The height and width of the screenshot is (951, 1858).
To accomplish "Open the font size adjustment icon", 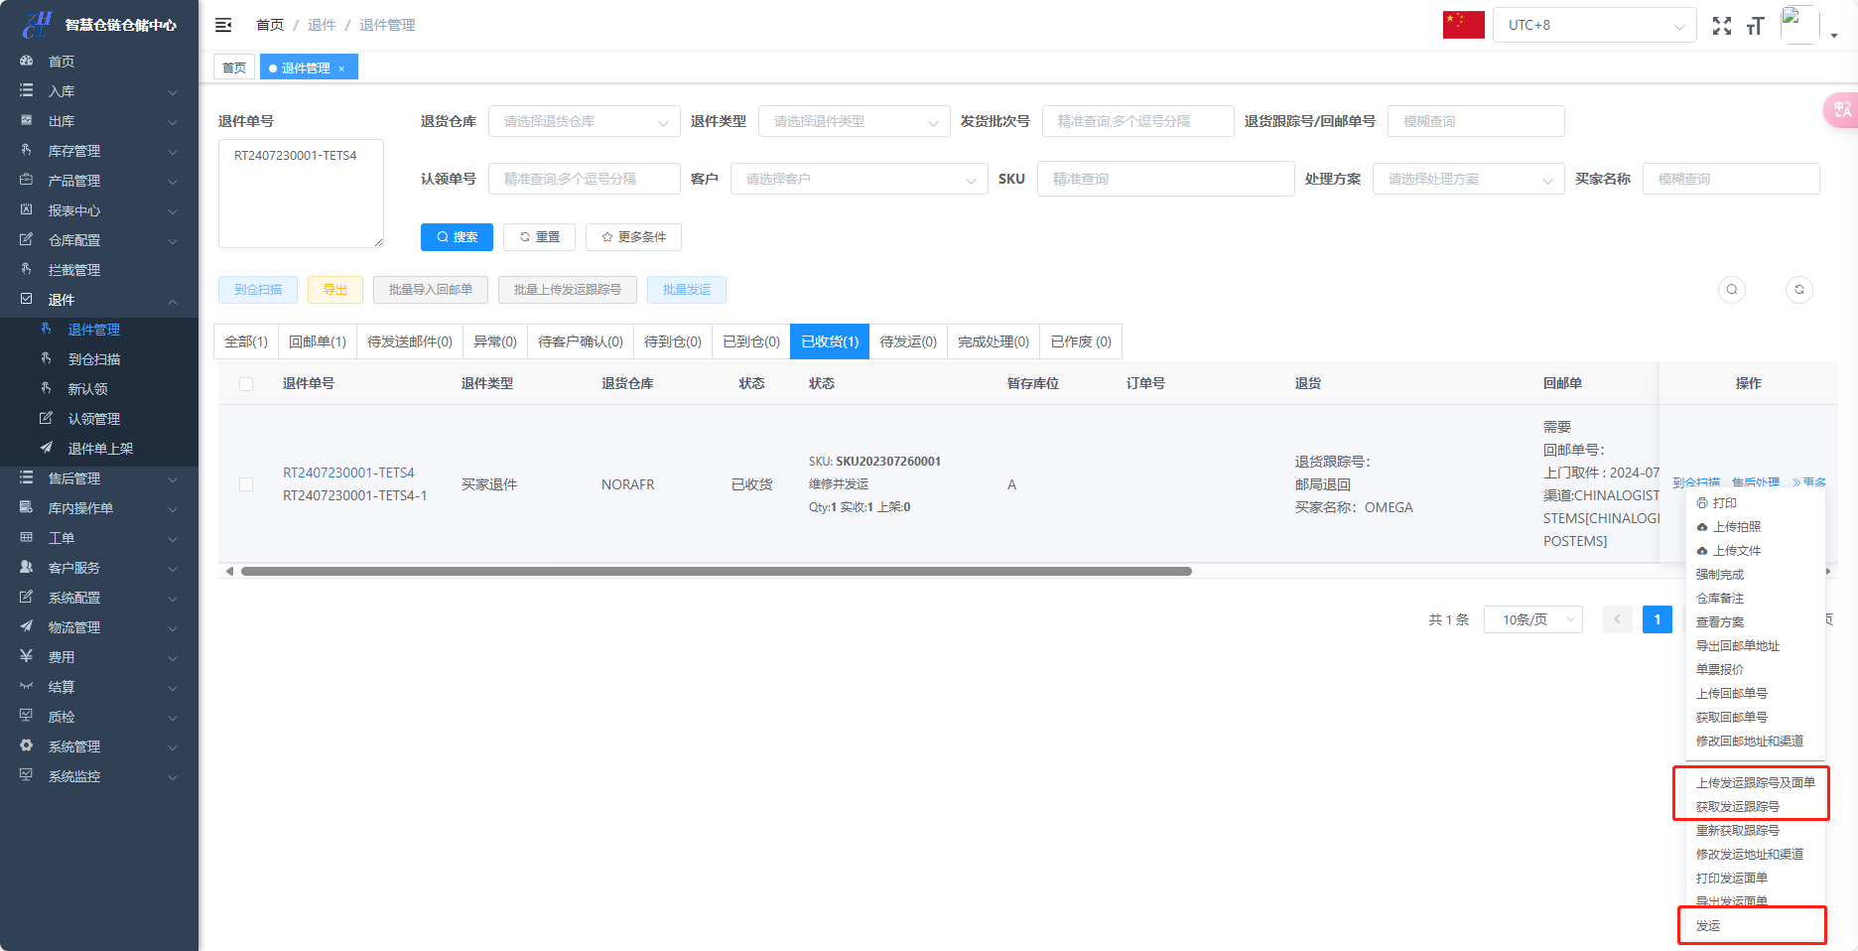I will (1755, 26).
